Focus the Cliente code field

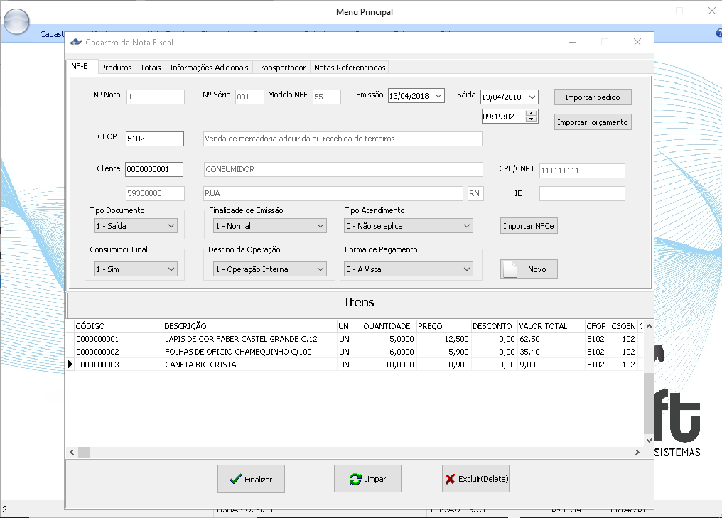[x=153, y=169]
